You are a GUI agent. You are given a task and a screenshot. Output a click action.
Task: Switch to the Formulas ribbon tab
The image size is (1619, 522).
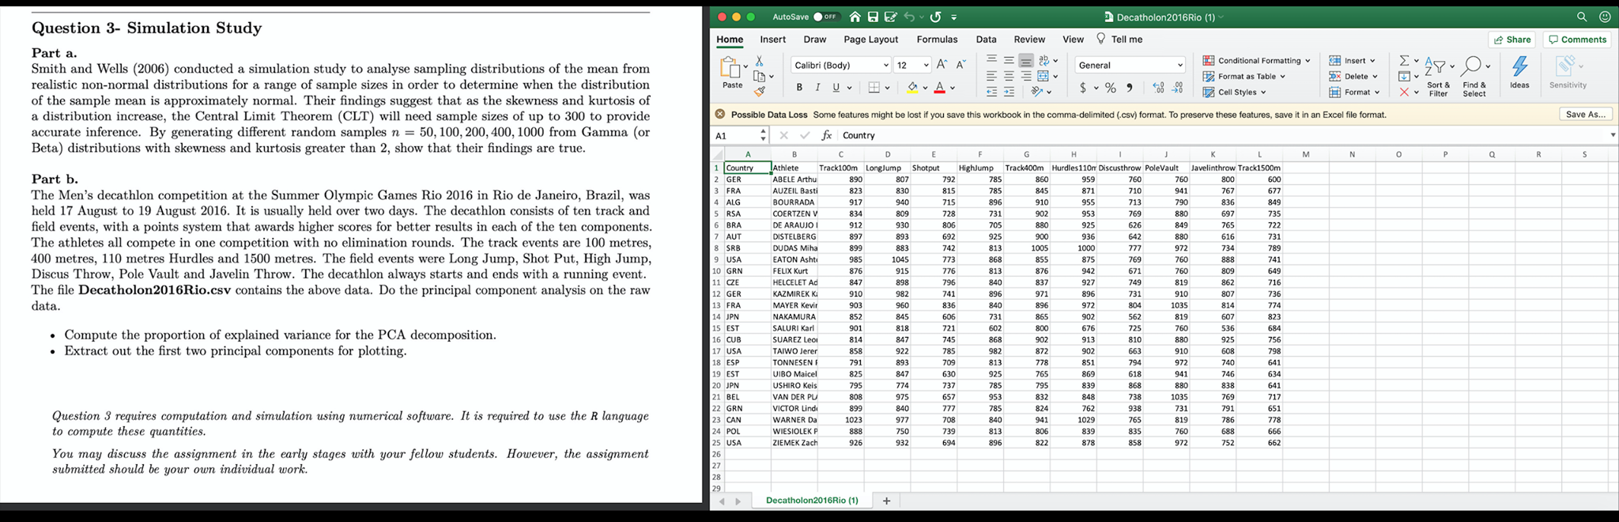[937, 40]
